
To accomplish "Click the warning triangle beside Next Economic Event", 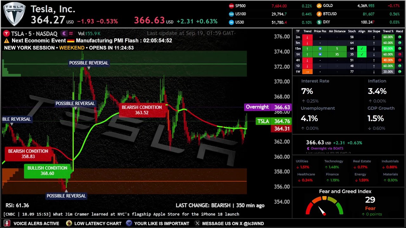I will 7,41.
